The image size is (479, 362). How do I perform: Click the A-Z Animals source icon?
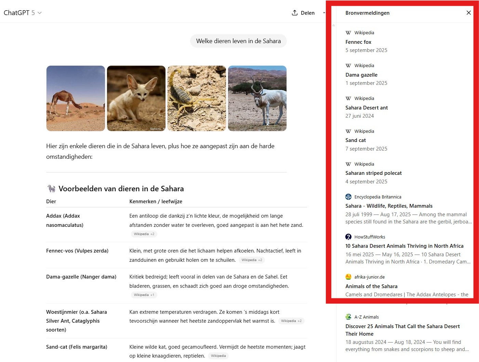(x=348, y=317)
